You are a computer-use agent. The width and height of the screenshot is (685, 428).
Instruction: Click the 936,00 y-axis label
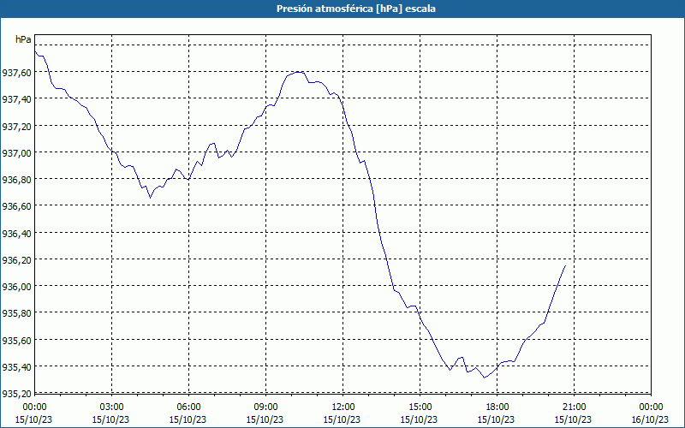point(17,287)
